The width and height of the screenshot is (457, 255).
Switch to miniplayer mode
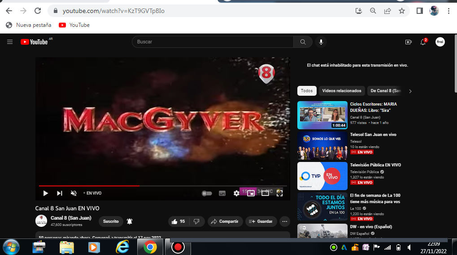[251, 193]
